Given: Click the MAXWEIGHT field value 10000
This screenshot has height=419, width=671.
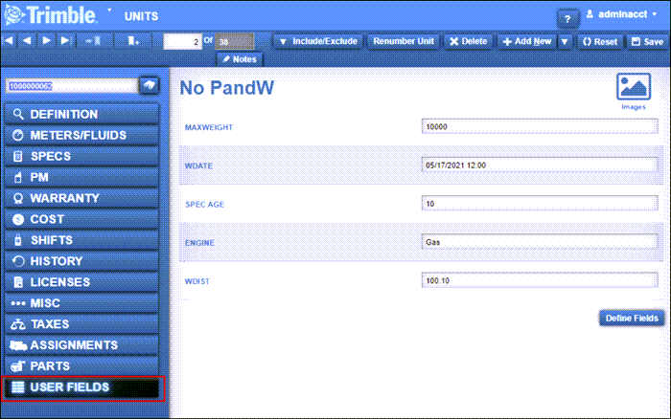Looking at the screenshot, I should tap(540, 126).
